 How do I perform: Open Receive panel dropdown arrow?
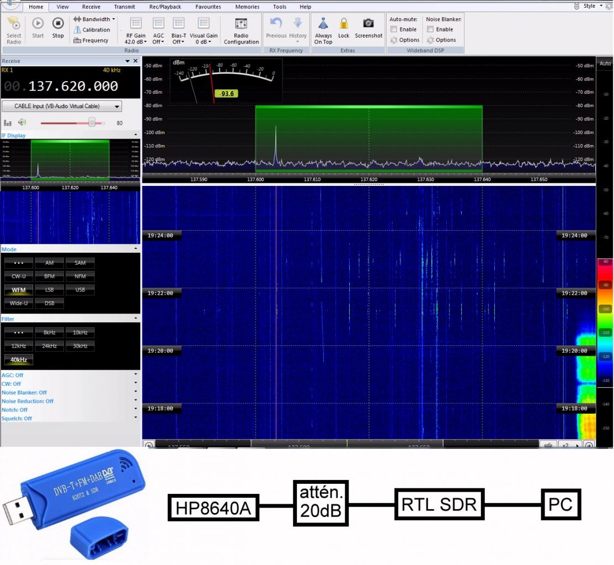click(x=127, y=61)
